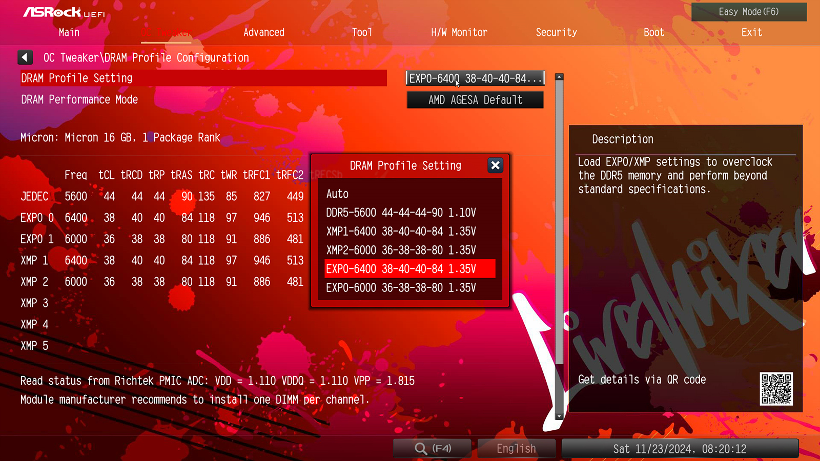The image size is (820, 461).
Task: Click the QR code for details
Action: [776, 389]
